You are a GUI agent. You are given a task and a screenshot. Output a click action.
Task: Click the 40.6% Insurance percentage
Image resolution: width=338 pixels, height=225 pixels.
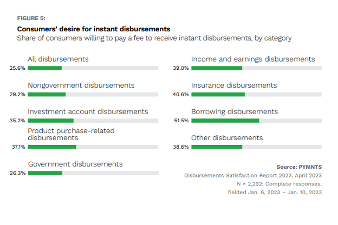[x=180, y=94]
